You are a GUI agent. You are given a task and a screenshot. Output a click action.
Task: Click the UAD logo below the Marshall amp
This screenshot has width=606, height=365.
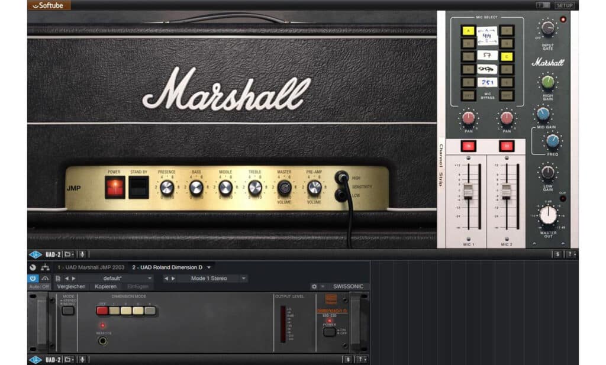(x=36, y=254)
